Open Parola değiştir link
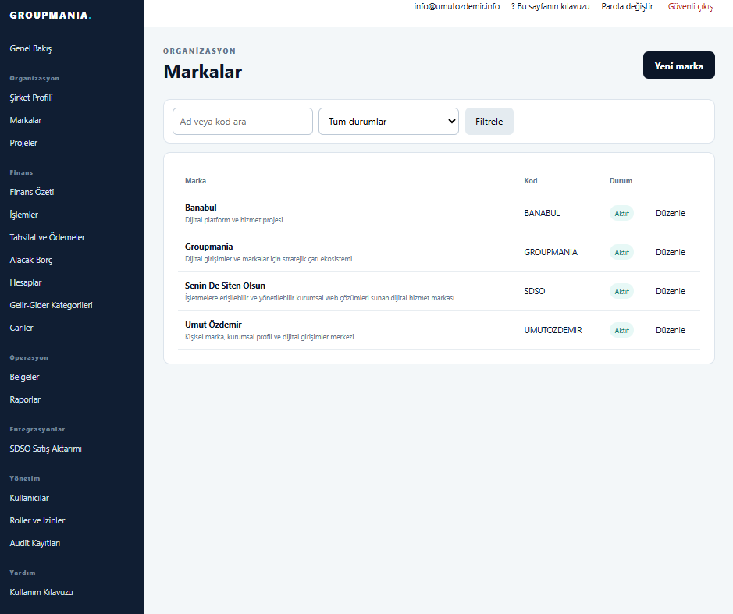The width and height of the screenshot is (733, 614). (x=627, y=6)
